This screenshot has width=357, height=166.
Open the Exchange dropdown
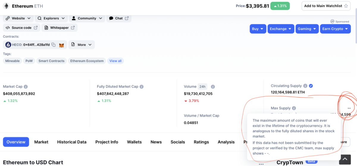pyautogui.click(x=281, y=29)
